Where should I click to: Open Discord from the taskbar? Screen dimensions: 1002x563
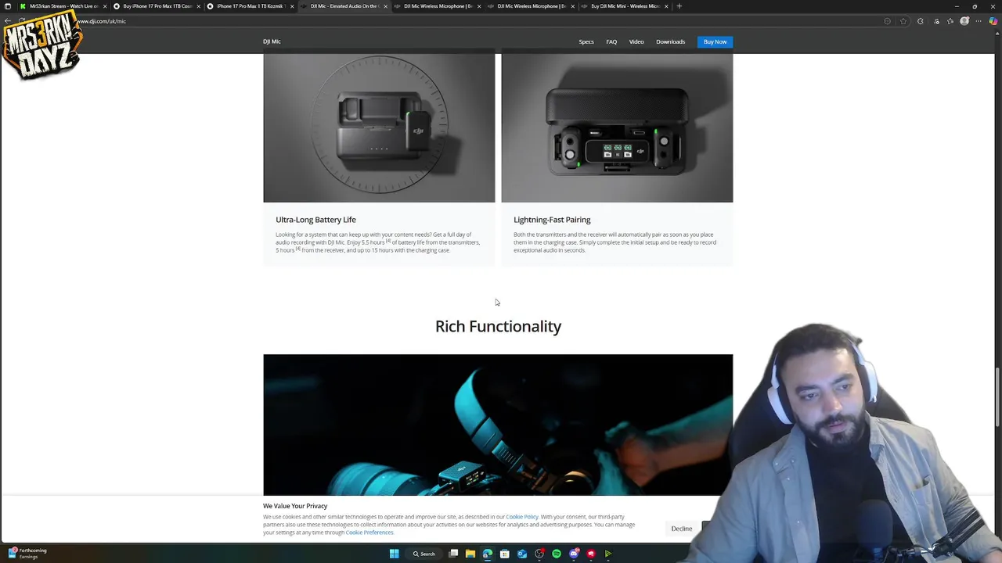tap(574, 554)
